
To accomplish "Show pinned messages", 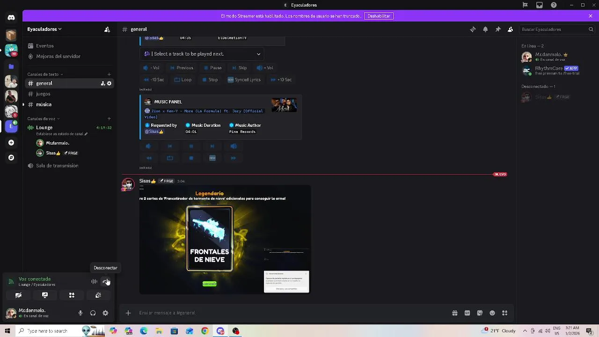I will (498, 29).
